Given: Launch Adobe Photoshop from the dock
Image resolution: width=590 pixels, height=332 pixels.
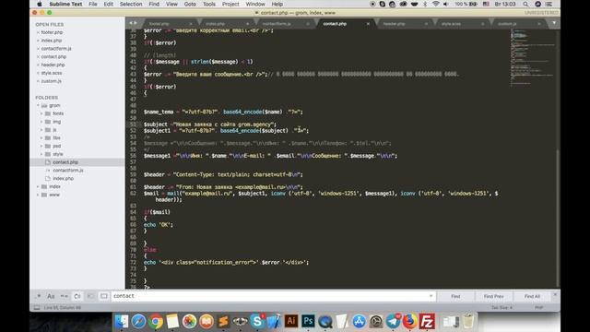Looking at the screenshot, I should coord(308,322).
